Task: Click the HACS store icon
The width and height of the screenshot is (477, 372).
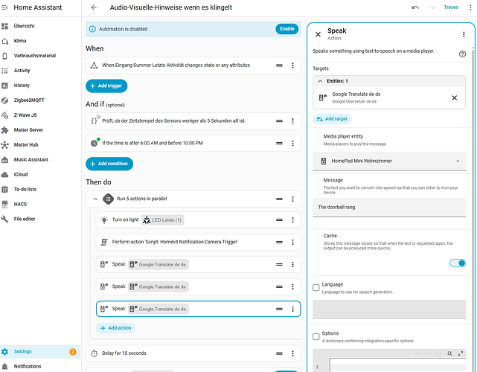Action: tap(5, 204)
